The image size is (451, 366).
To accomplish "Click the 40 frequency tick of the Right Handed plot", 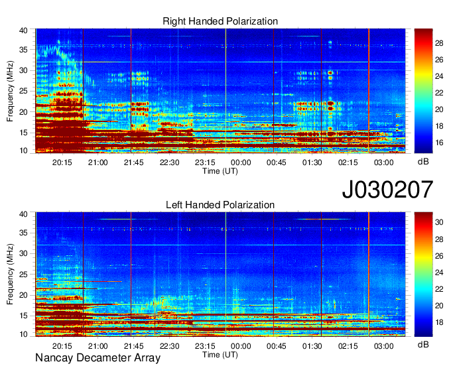I will pyautogui.click(x=23, y=30).
